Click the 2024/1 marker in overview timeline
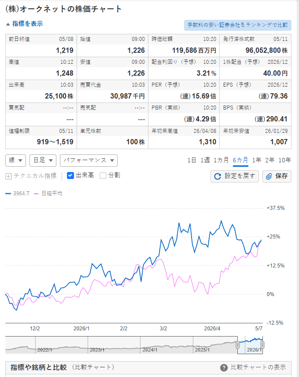299x377 pixels. [x=150, y=350]
